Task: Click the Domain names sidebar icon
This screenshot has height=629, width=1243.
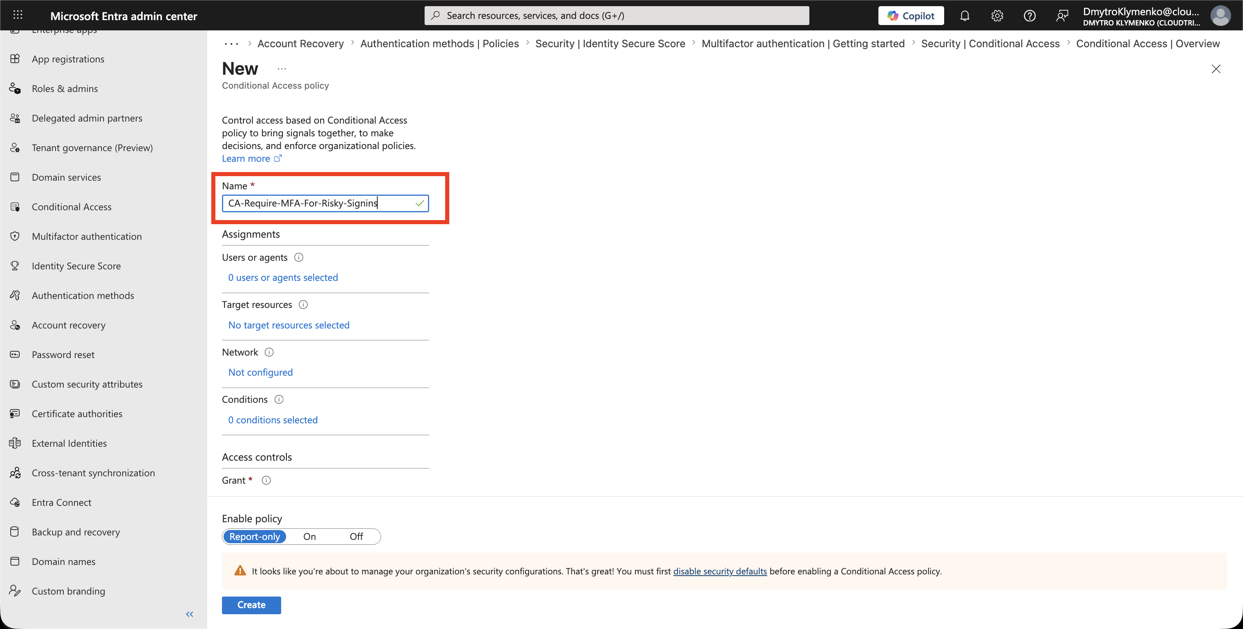Action: point(15,562)
